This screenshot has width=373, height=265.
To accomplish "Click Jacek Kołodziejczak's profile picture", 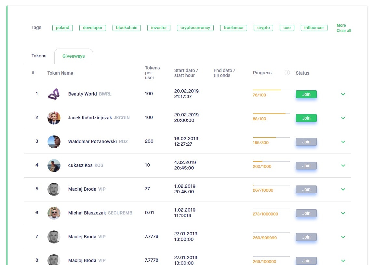I will [x=54, y=118].
